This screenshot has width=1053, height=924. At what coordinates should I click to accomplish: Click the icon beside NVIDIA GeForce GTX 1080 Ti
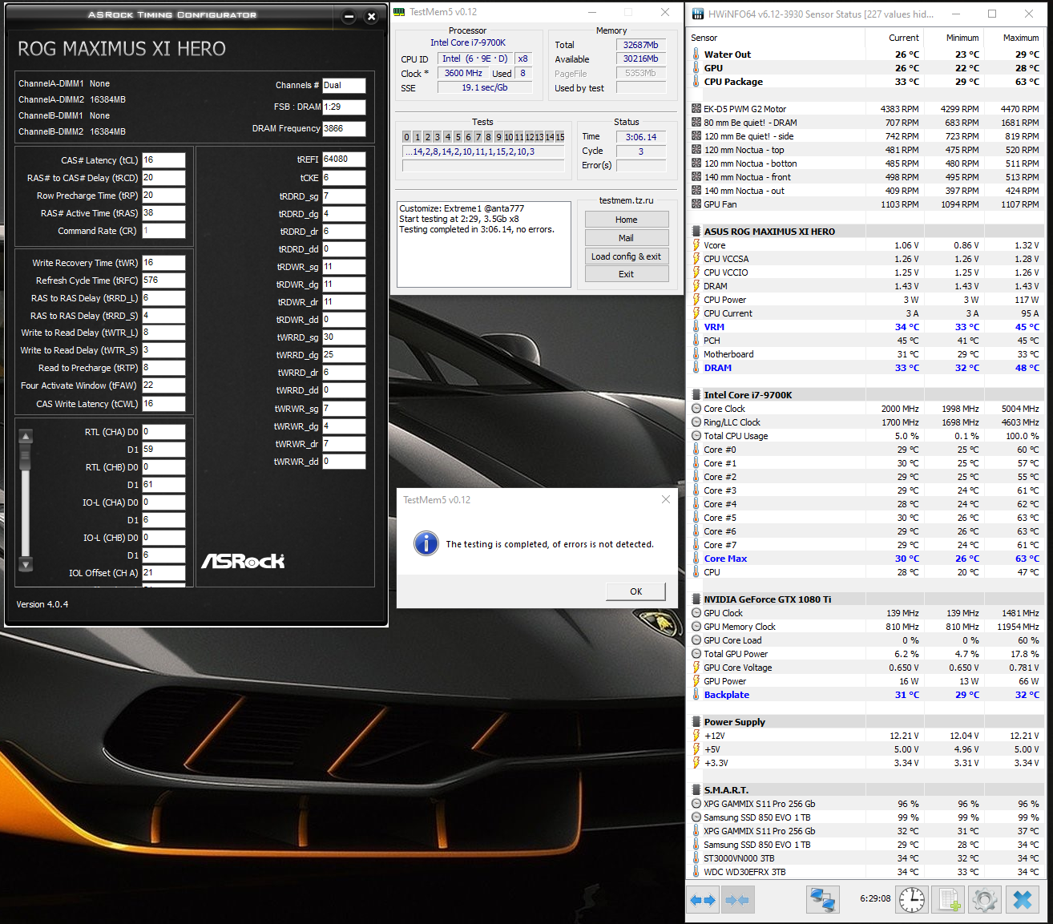coord(696,599)
